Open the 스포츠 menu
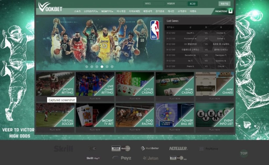 77,11
